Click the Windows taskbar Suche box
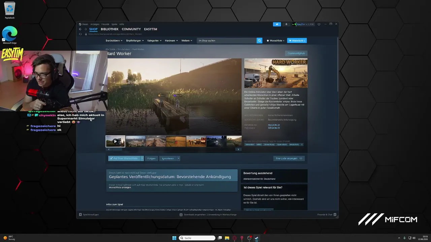 pos(197,238)
